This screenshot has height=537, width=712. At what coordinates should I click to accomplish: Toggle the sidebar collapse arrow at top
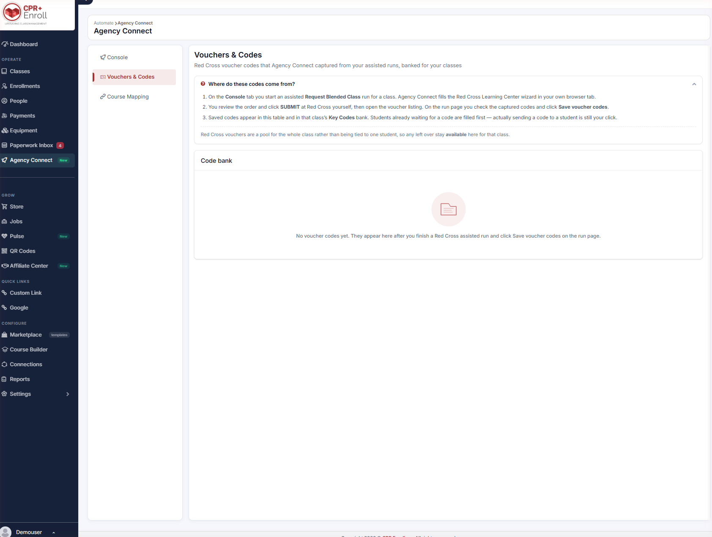click(x=85, y=1)
